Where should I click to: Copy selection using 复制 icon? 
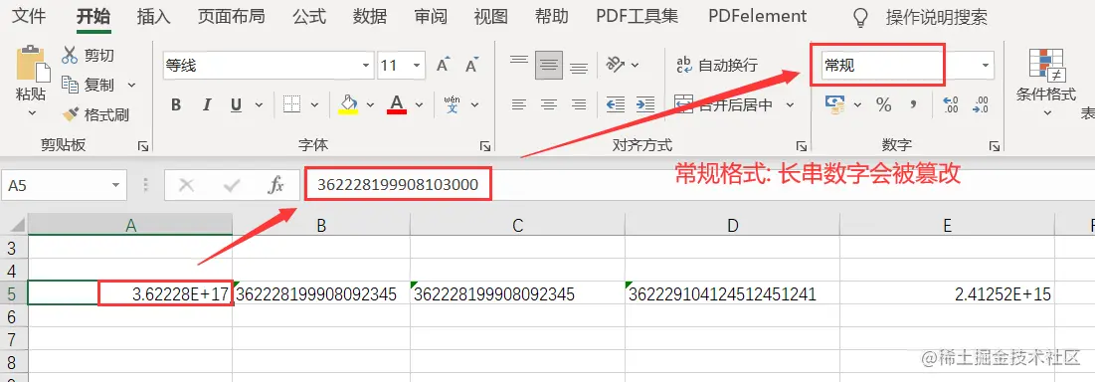pyautogui.click(x=70, y=85)
